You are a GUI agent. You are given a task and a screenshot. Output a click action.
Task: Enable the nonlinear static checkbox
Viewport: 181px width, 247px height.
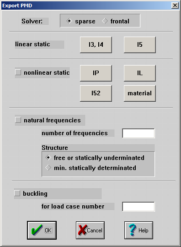pyautogui.click(x=18, y=72)
